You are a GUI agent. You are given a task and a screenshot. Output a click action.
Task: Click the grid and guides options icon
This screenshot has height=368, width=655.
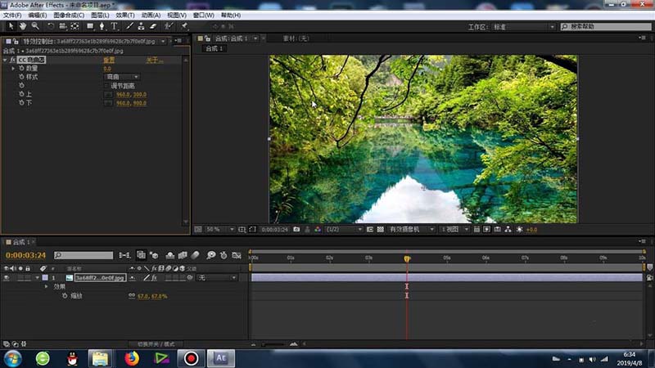click(x=242, y=230)
